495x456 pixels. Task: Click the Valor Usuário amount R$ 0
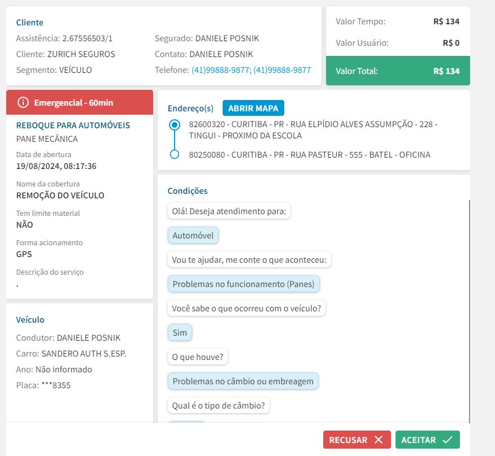point(451,43)
